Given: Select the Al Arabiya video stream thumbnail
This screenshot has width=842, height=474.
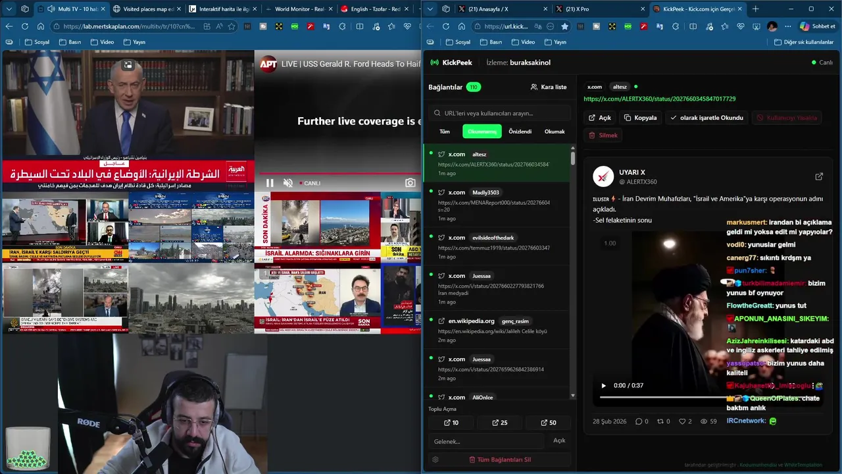Looking at the screenshot, I should pos(128,121).
